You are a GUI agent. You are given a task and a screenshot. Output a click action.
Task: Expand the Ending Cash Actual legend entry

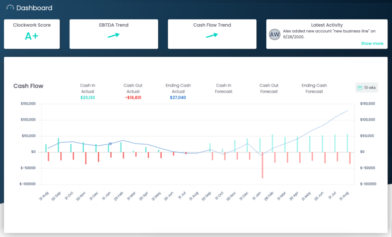178,88
